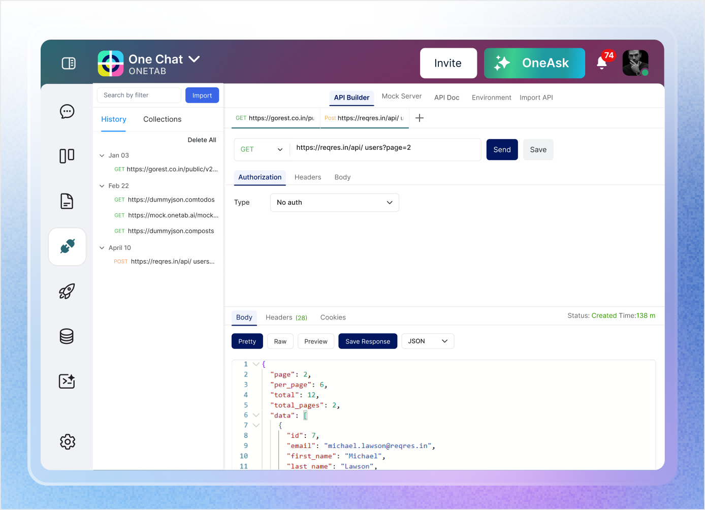This screenshot has width=705, height=510.
Task: Click the "michael.lawson@reqres.in" email value
Action: point(378,446)
